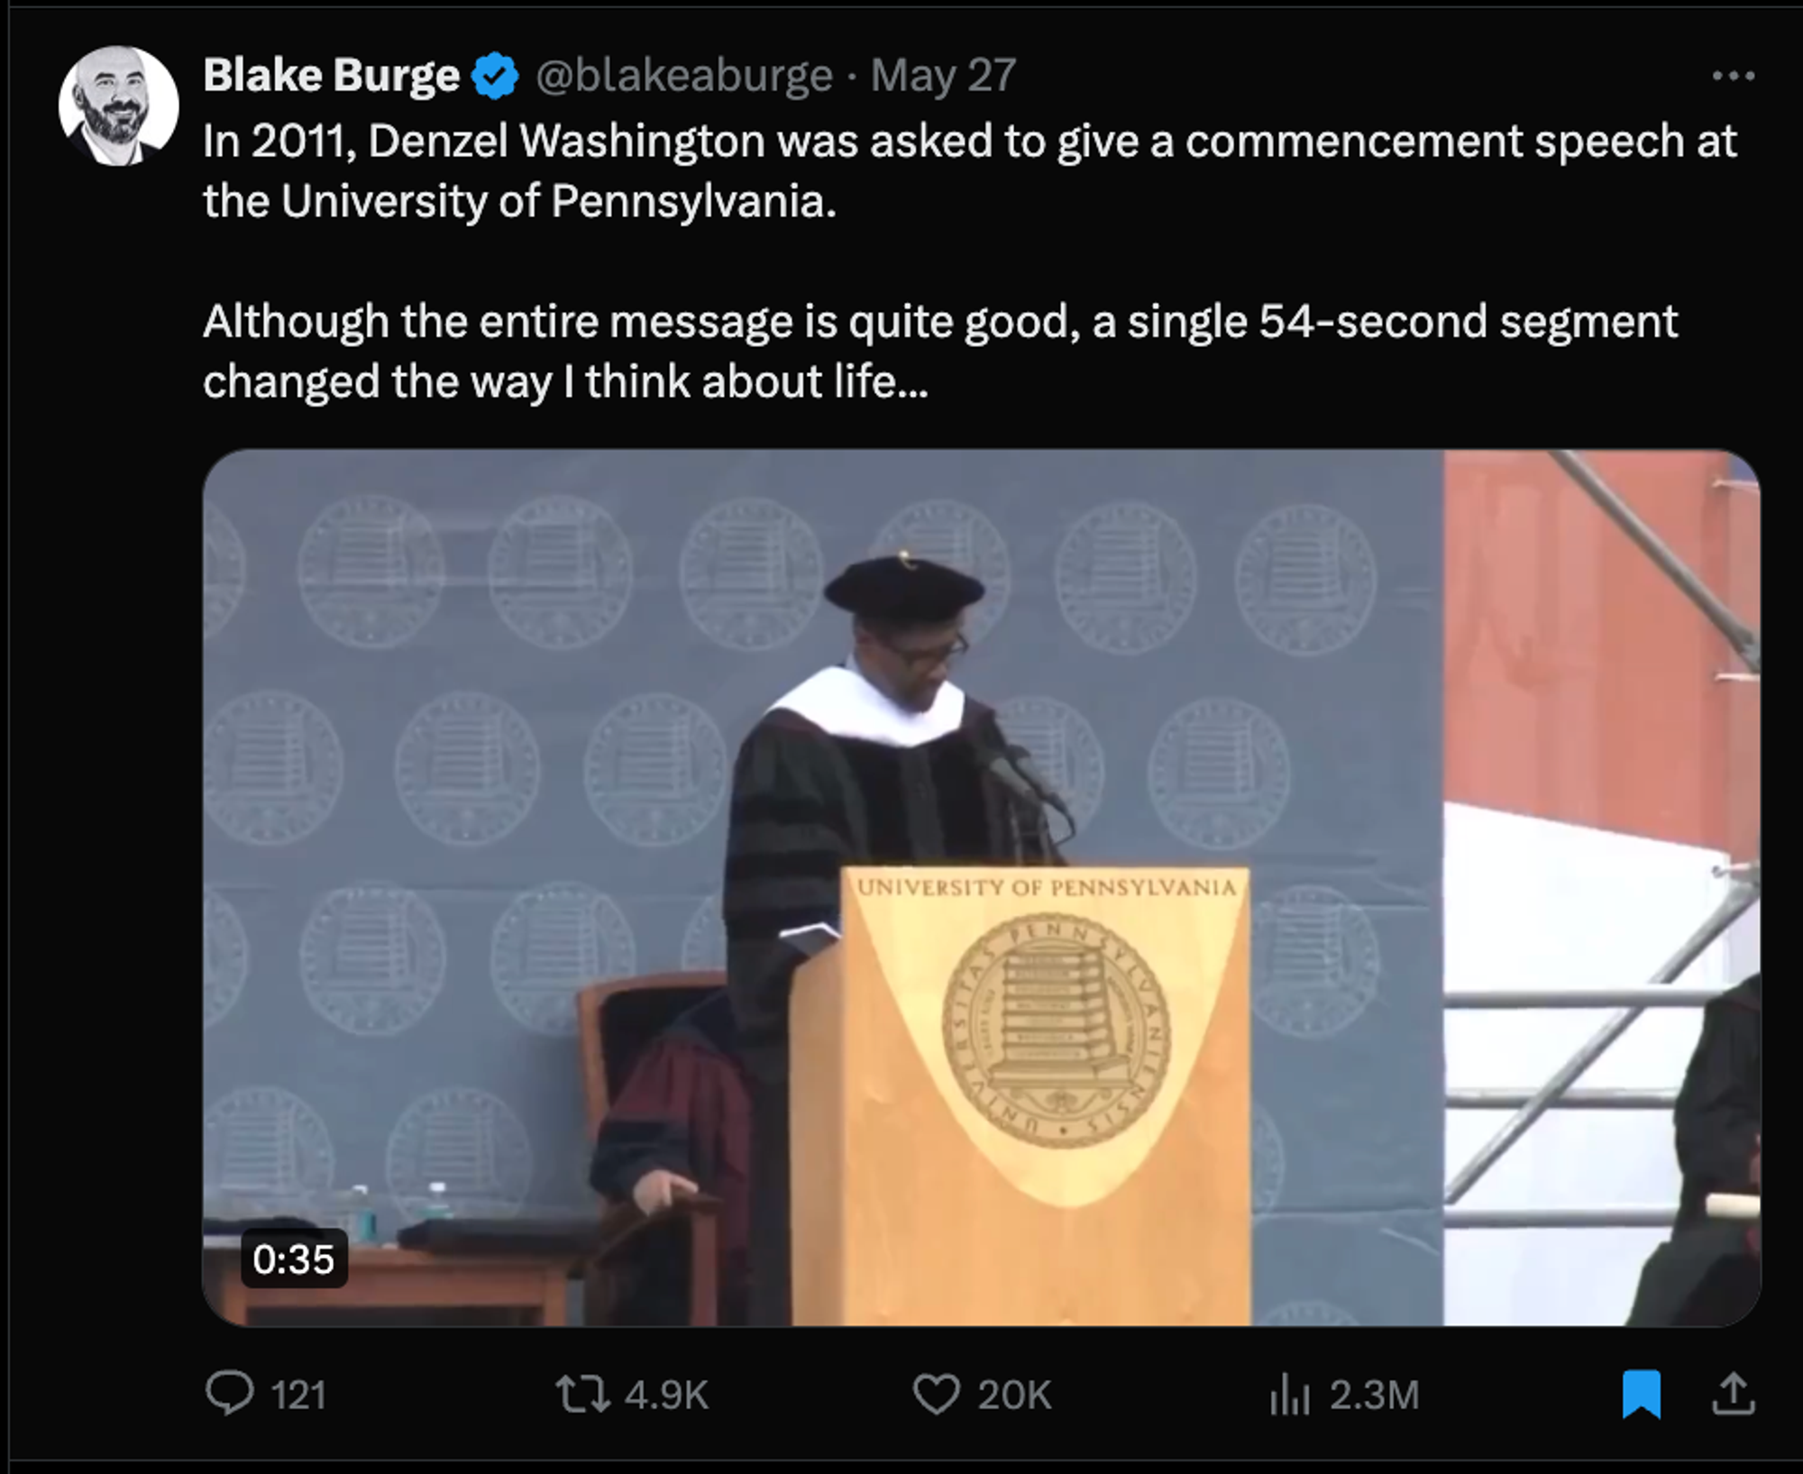
Task: Click the 2.3M views count
Action: [x=1375, y=1396]
